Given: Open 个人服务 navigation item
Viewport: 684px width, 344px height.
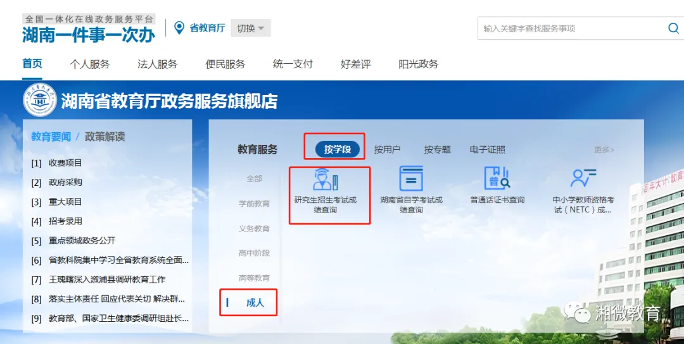Looking at the screenshot, I should tap(90, 64).
